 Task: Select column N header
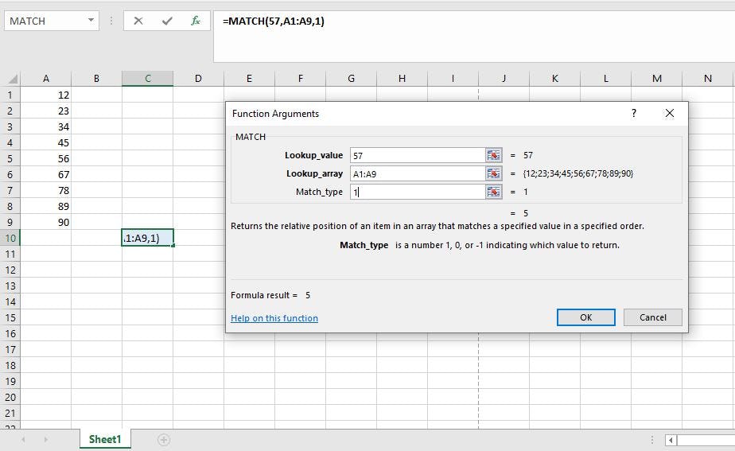pyautogui.click(x=708, y=78)
